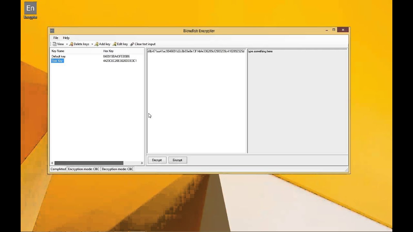The image size is (413, 232).
Task: Open the Help menu
Action: pyautogui.click(x=66, y=38)
